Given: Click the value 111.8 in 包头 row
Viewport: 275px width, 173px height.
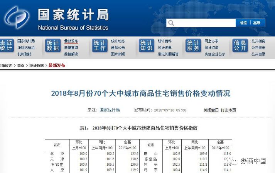Looking at the screenshot, I should [x=203, y=165].
